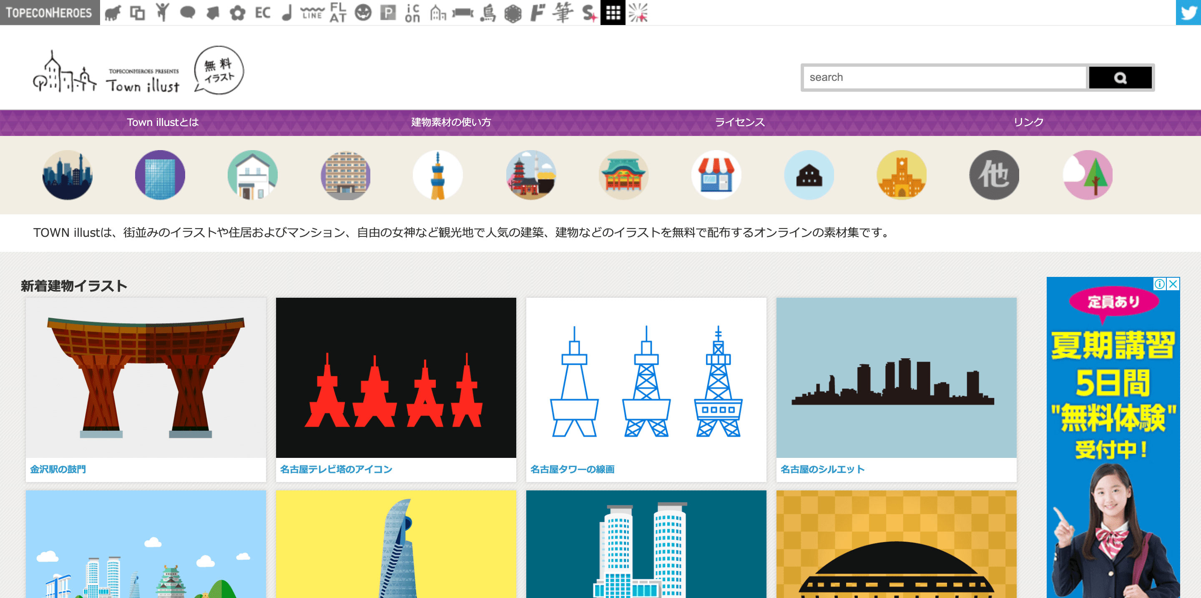Viewport: 1201px width, 598px height.
Task: Click the music note icon in the top bar
Action: (287, 13)
